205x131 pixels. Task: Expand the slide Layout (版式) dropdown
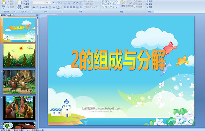[x=27, y=1]
